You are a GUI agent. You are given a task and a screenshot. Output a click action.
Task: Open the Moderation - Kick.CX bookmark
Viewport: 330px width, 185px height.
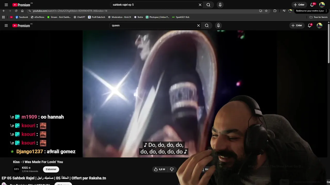[x=120, y=17]
